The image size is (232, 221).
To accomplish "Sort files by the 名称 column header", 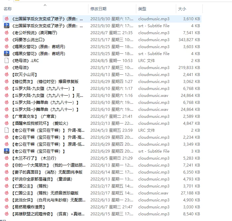I will click(8, 9).
